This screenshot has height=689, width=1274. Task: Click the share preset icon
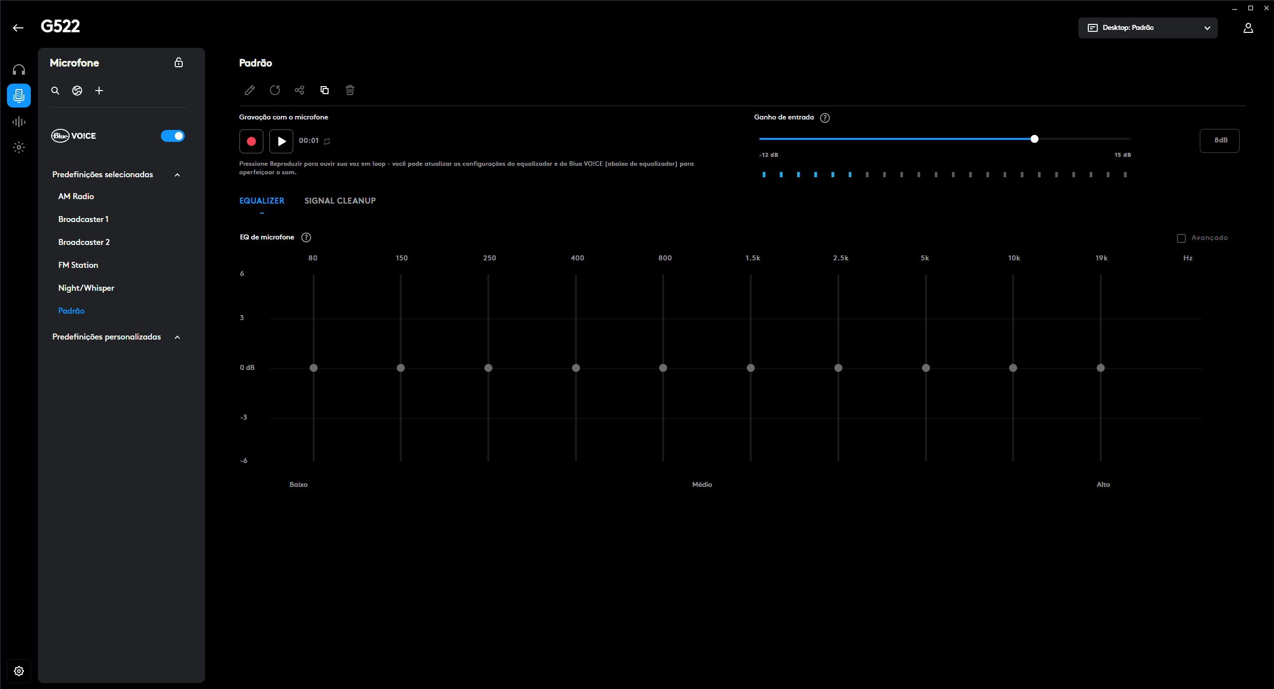point(299,90)
